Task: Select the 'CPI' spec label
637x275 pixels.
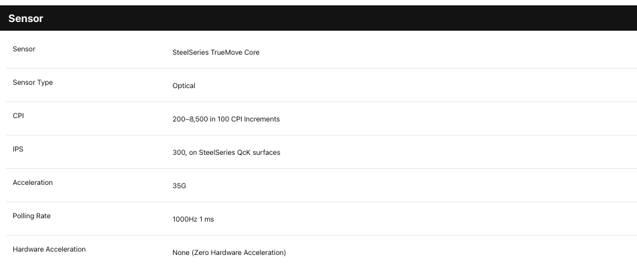Action: pyautogui.click(x=18, y=115)
